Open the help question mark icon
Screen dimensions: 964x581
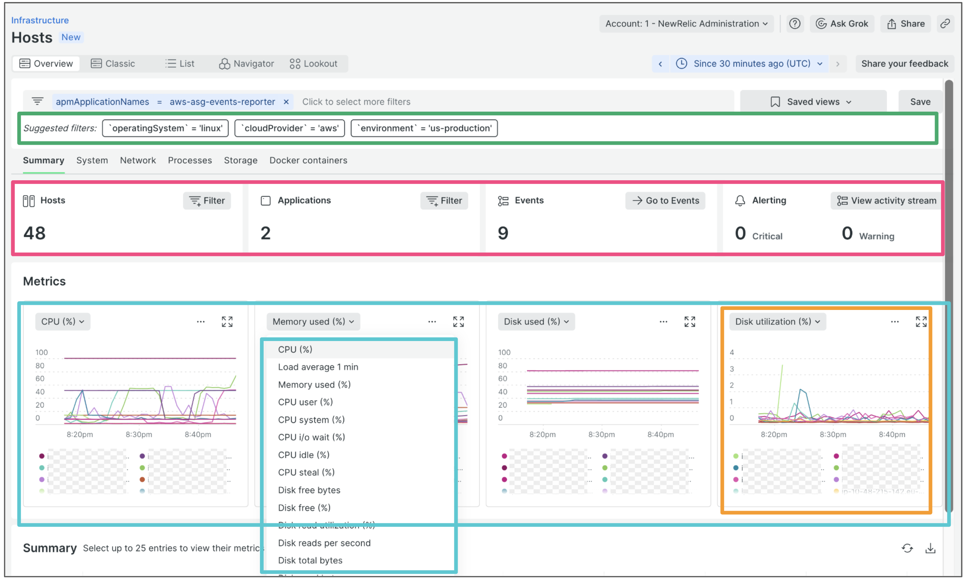795,24
